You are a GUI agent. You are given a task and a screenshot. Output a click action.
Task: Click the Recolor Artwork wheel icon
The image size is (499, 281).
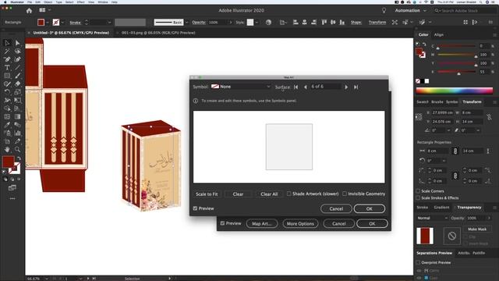point(268,23)
